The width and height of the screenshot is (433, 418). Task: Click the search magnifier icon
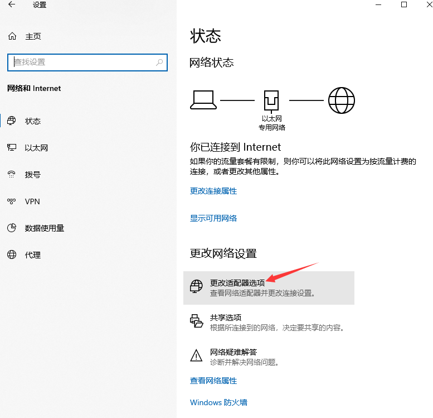160,63
